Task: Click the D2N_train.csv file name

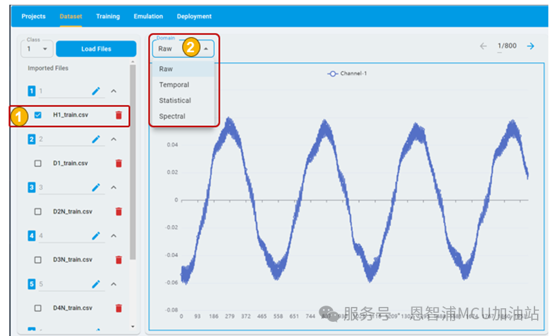Action: (x=73, y=212)
